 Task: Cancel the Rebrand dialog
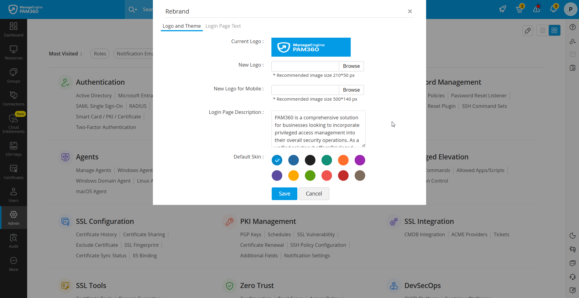[314, 194]
